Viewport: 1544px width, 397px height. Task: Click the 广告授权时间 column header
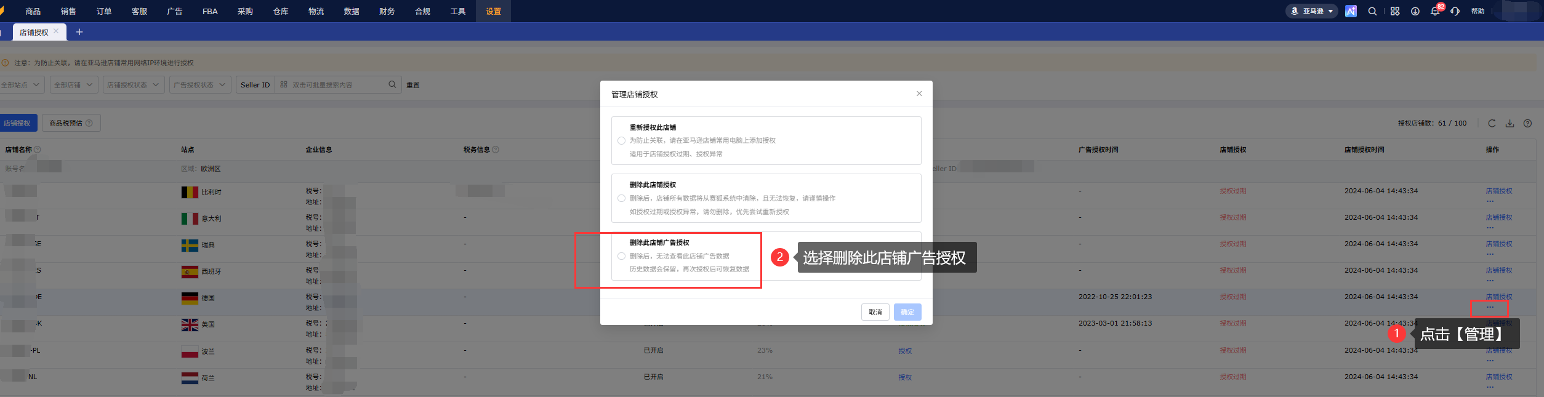point(1098,150)
